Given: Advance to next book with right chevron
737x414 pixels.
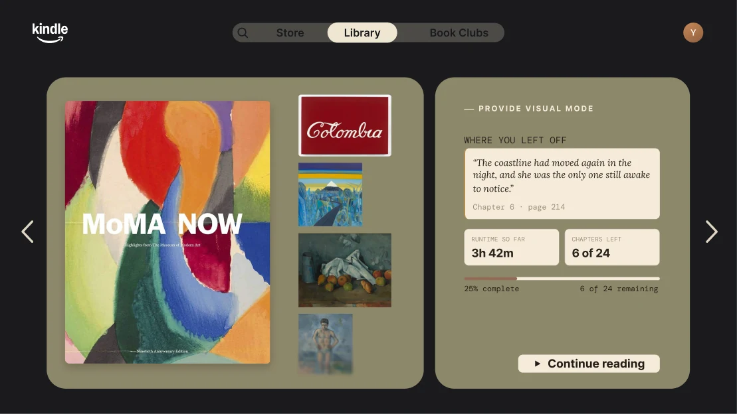Looking at the screenshot, I should pos(711,232).
